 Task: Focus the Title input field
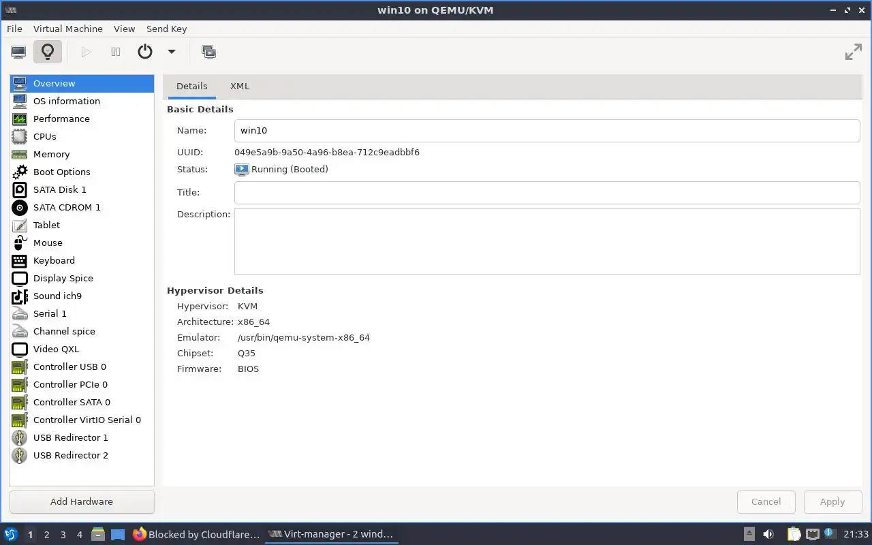[547, 193]
